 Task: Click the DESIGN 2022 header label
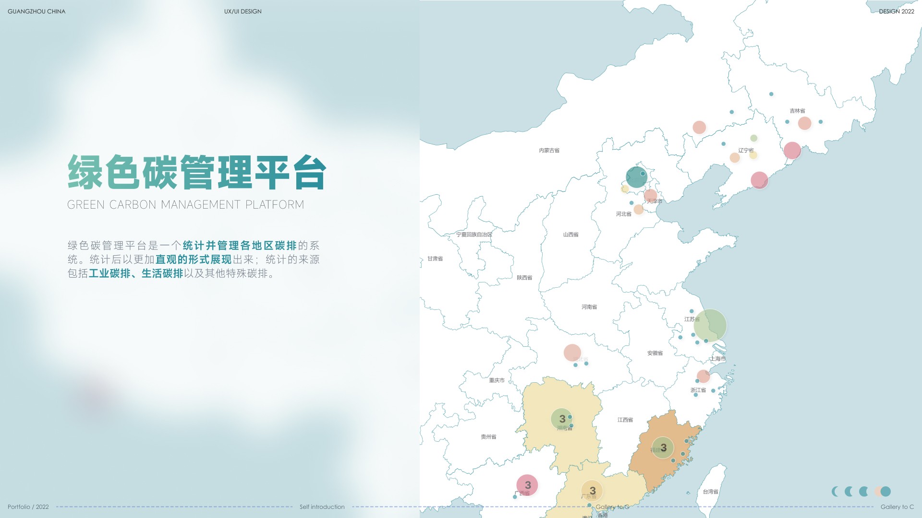pyautogui.click(x=896, y=11)
